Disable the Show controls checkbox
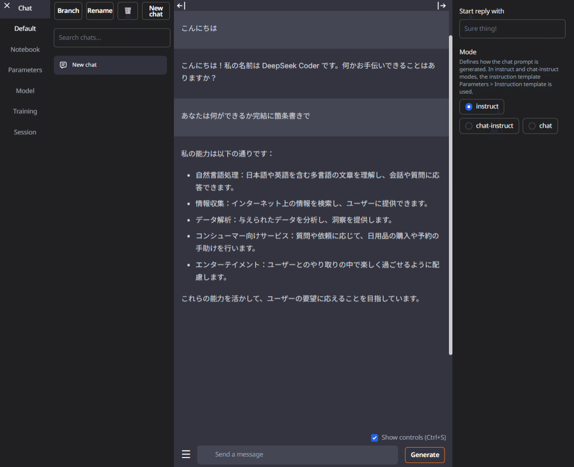The height and width of the screenshot is (467, 574). pyautogui.click(x=374, y=438)
